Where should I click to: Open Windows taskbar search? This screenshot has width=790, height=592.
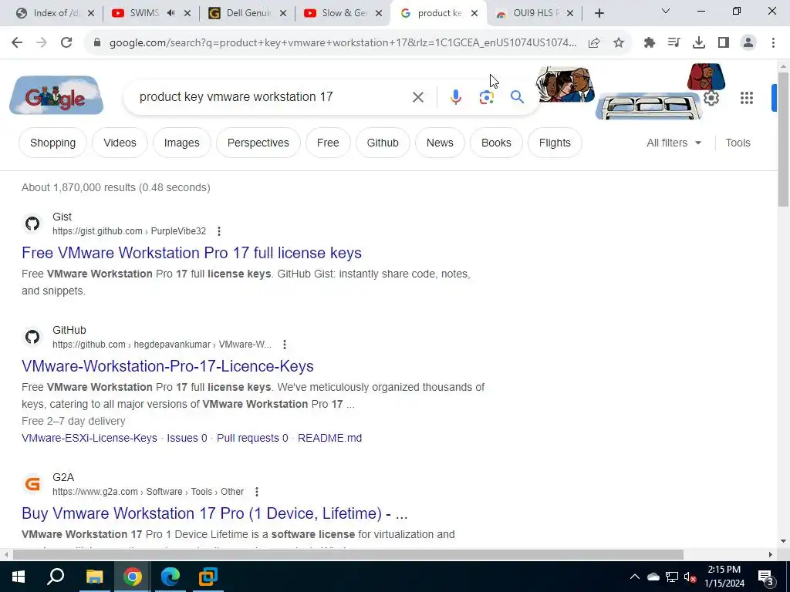pos(56,577)
